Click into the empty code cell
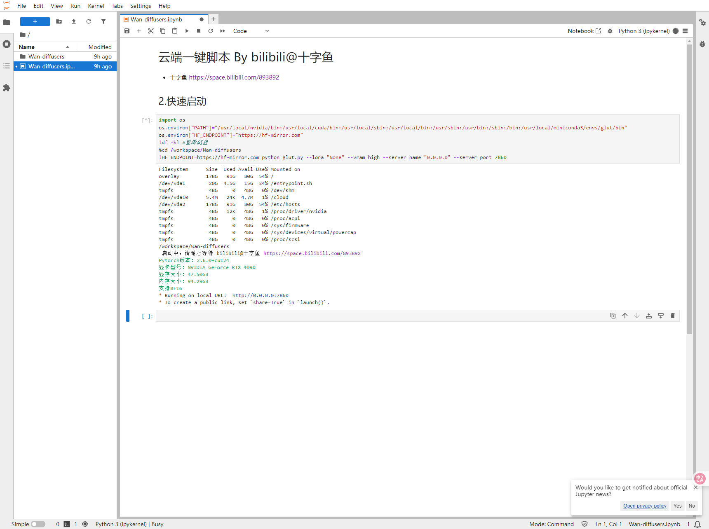 371,316
